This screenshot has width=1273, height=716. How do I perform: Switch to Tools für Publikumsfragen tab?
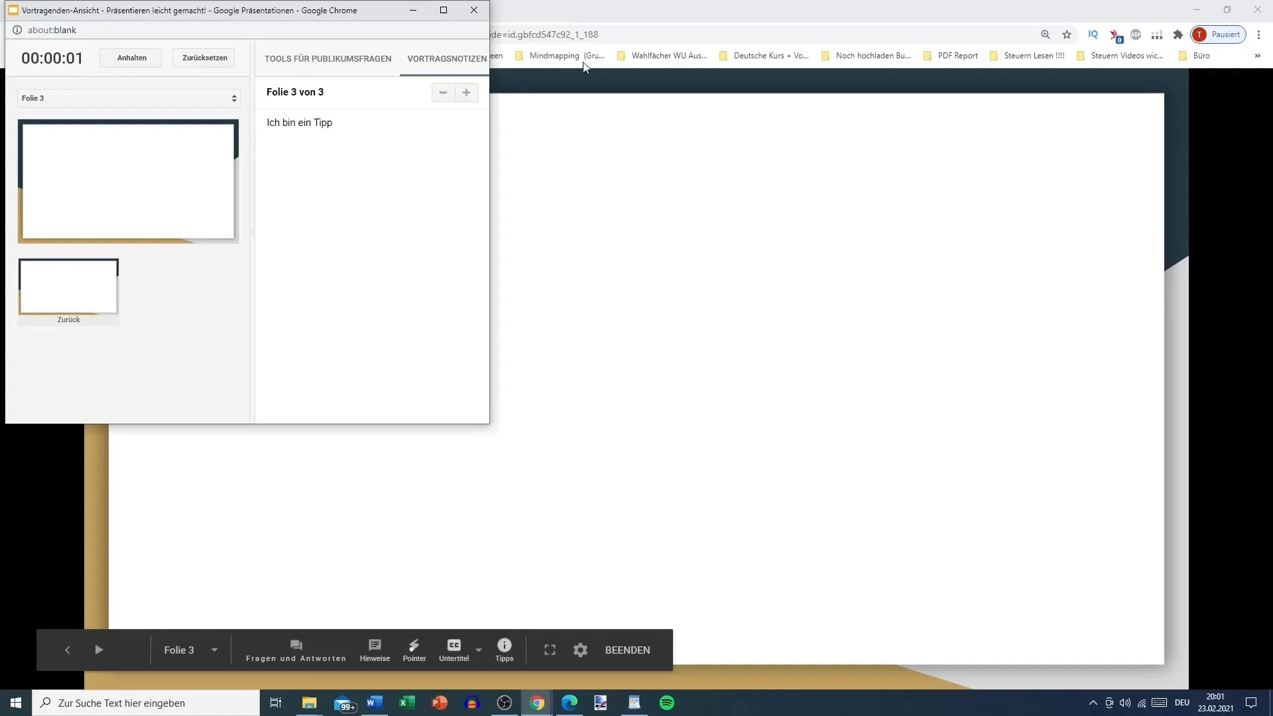328,58
